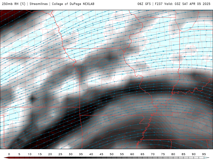Click the '06Z GFS' model run label
This screenshot has height=159, width=213.
tap(144, 4)
